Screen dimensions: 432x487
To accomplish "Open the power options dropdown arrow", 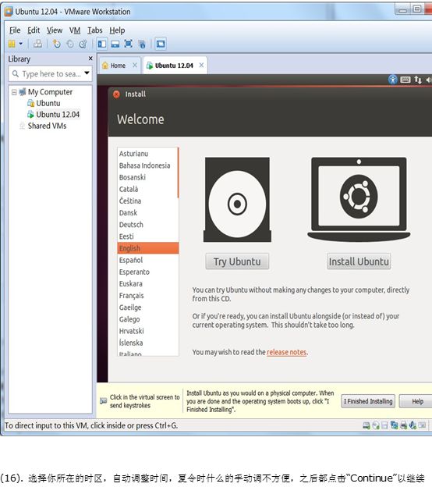I will (x=21, y=44).
